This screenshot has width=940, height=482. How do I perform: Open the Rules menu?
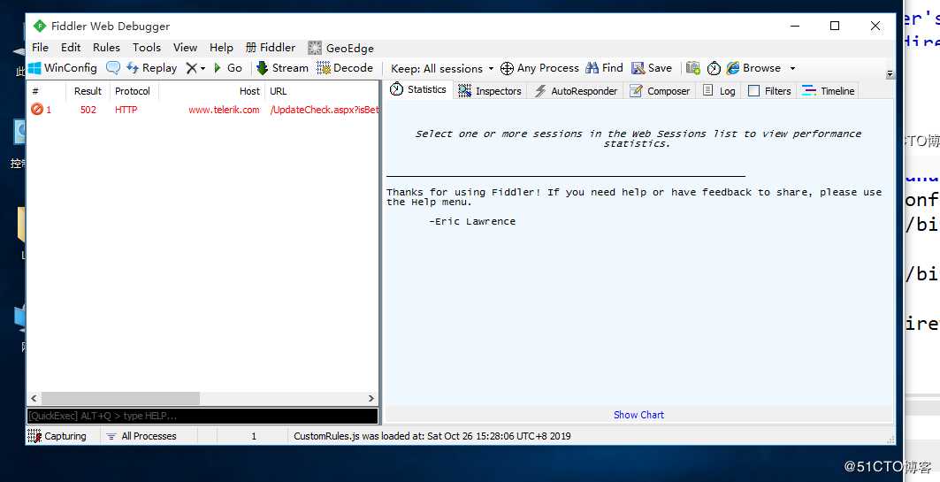coord(106,48)
